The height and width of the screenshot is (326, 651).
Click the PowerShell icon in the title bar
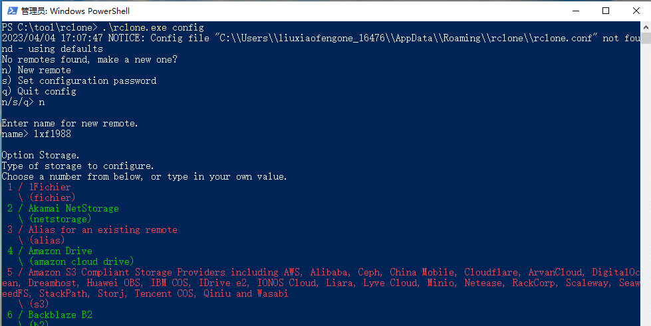(x=10, y=11)
